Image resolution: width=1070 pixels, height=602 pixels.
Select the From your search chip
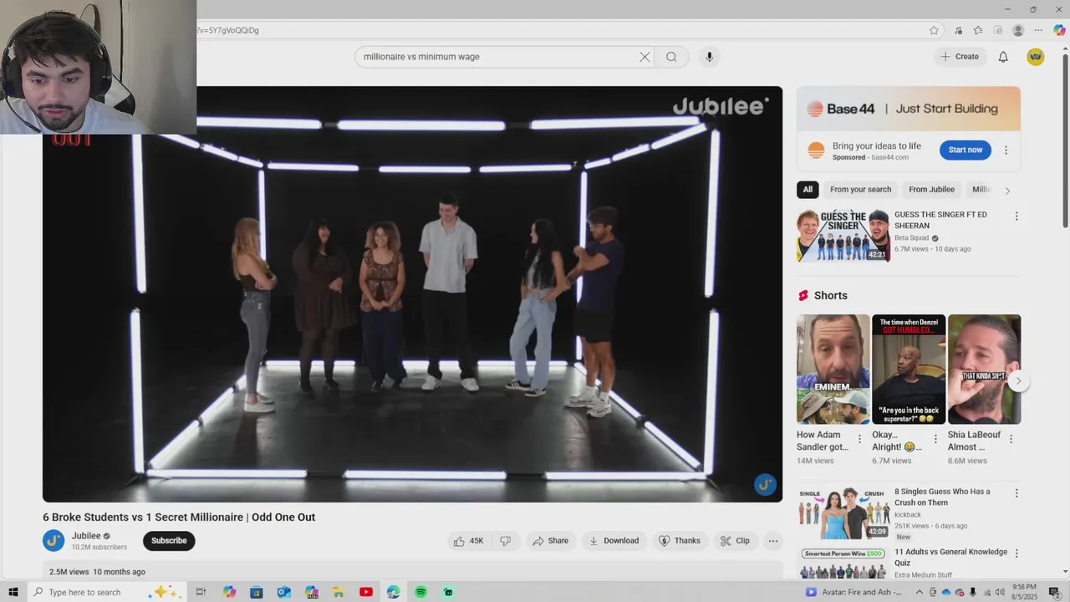[x=860, y=190]
